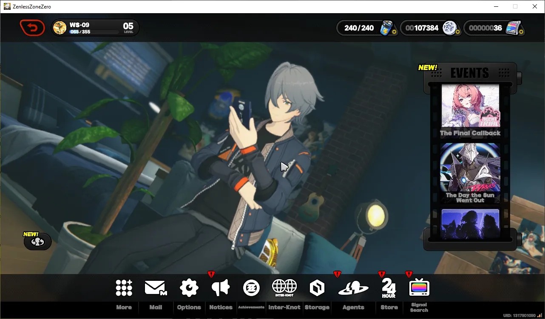Launch the Inter-Knot globe icon
This screenshot has width=545, height=319.
(x=284, y=288)
